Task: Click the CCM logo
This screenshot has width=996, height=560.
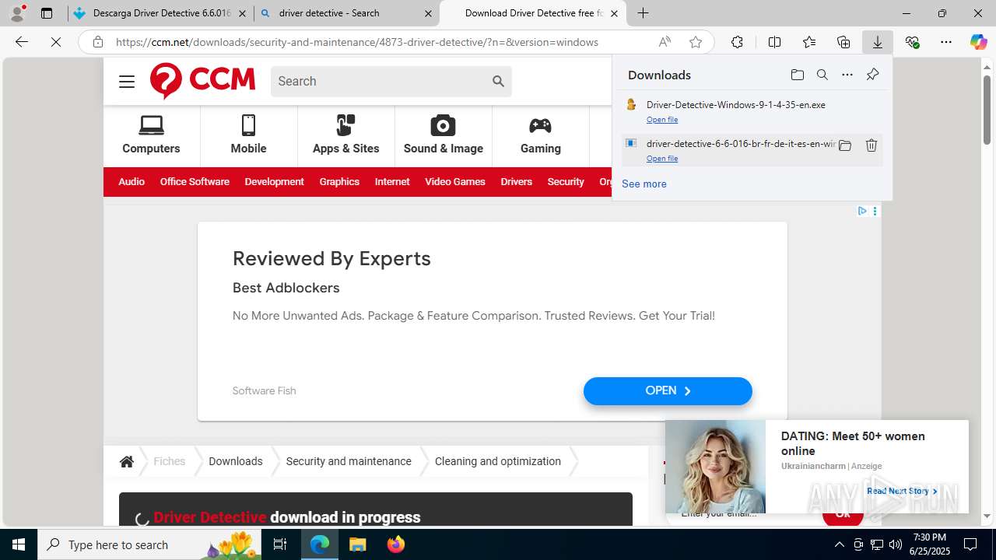Action: point(202,81)
